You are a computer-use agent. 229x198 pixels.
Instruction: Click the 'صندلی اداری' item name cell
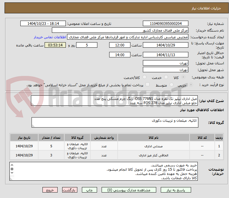[x=153, y=146]
